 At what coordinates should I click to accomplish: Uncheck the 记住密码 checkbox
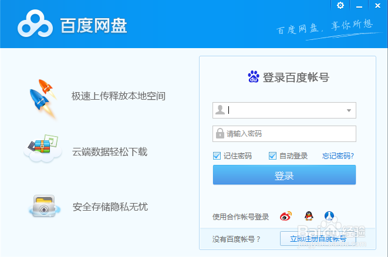click(217, 156)
